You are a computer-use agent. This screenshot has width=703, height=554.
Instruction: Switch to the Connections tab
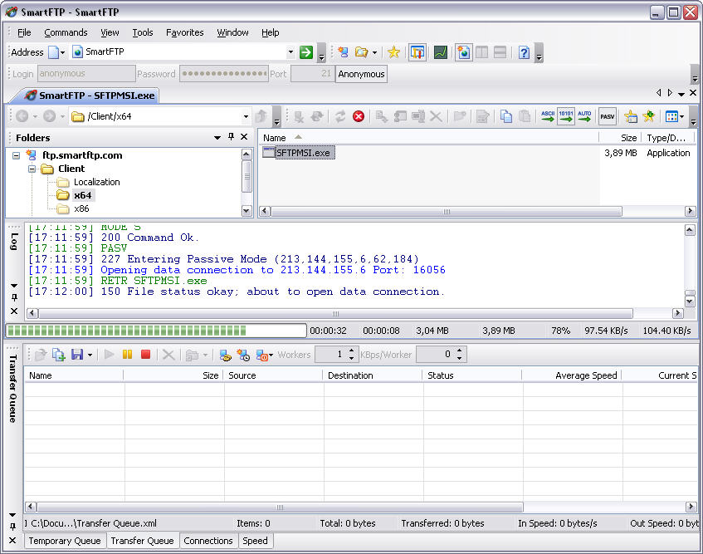pos(208,541)
